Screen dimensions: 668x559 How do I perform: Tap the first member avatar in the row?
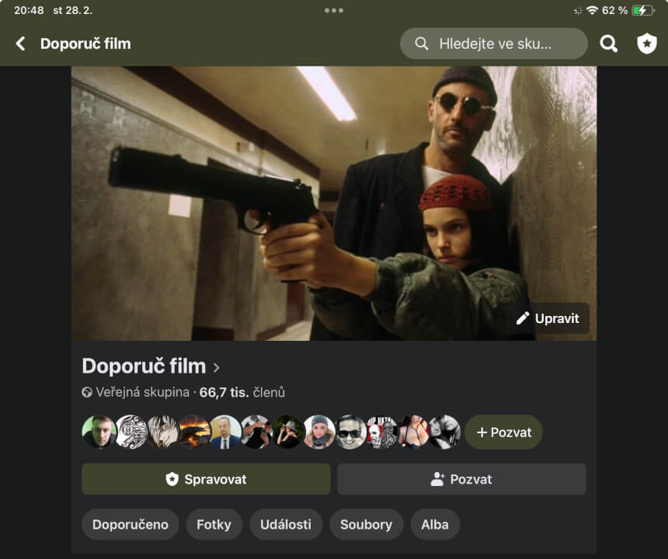[99, 432]
